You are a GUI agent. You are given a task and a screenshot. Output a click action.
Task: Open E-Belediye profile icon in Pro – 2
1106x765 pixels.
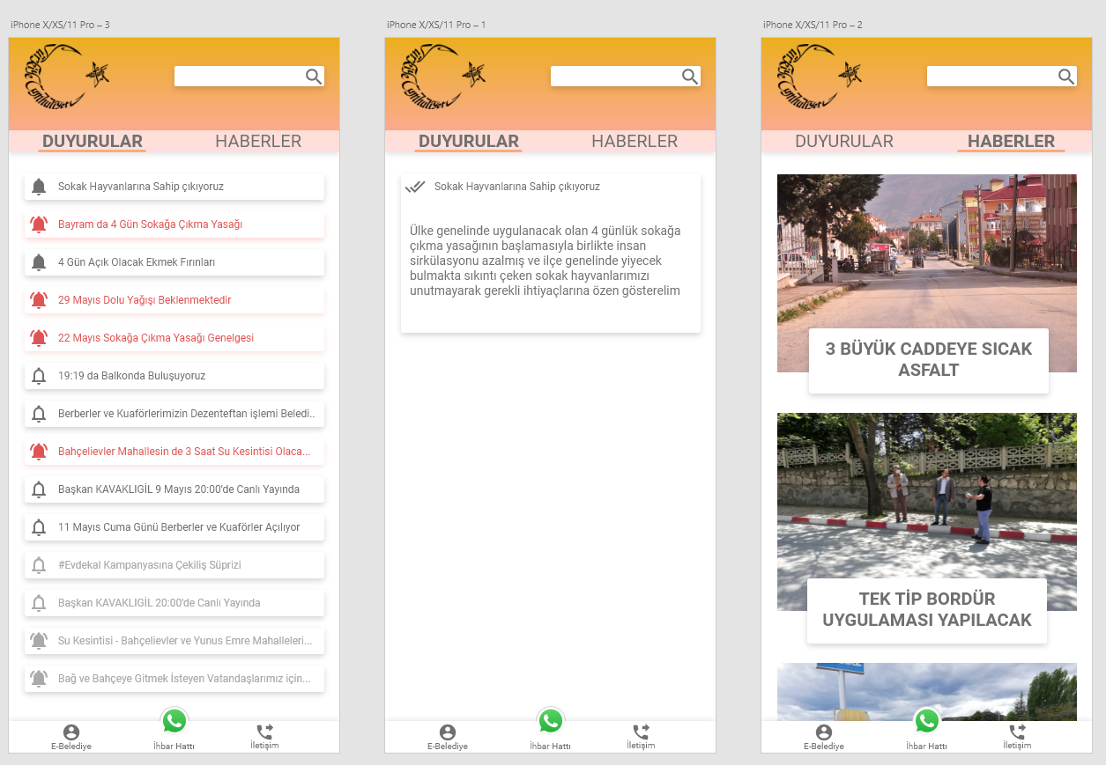point(824,732)
